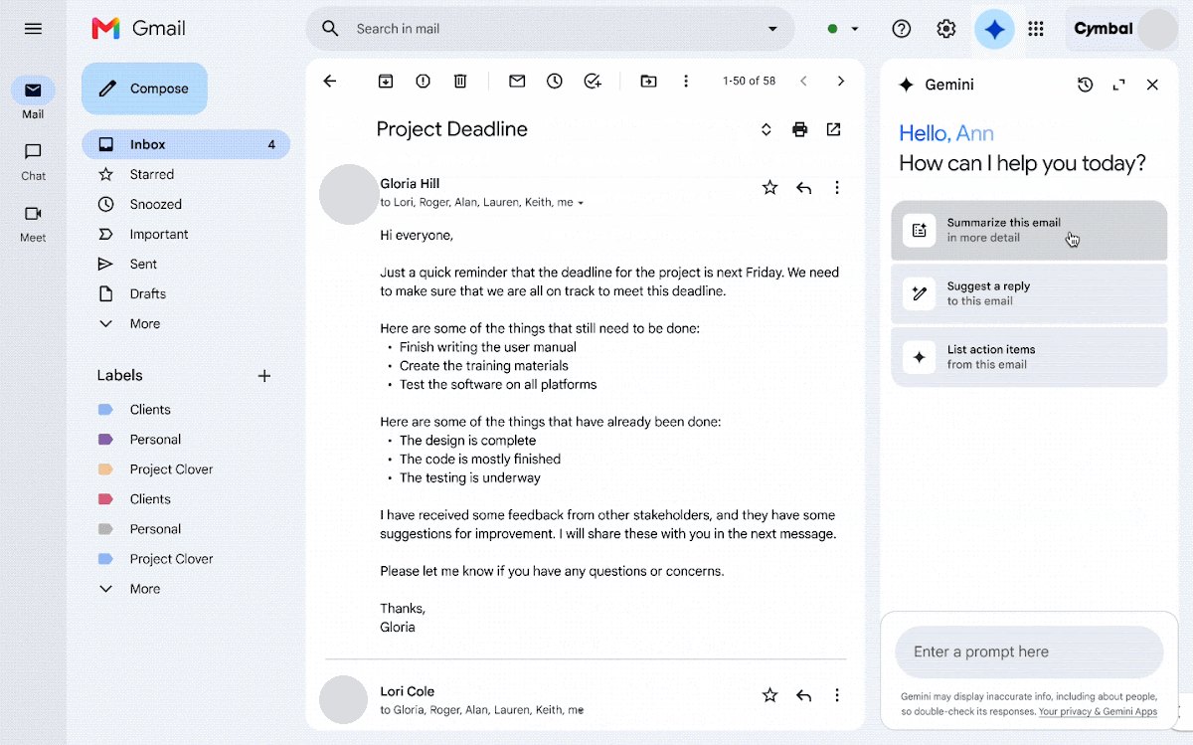
Task: Choose Summarize this email suggestion
Action: point(1029,231)
